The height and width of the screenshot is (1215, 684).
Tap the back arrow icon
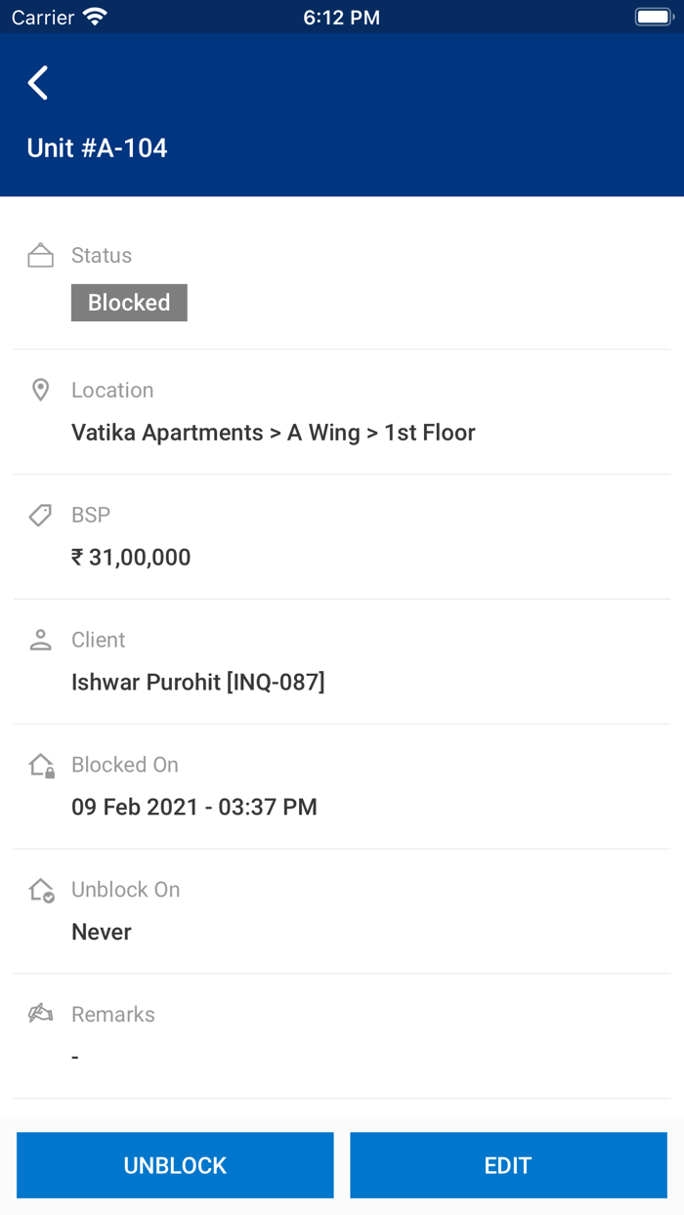click(38, 83)
